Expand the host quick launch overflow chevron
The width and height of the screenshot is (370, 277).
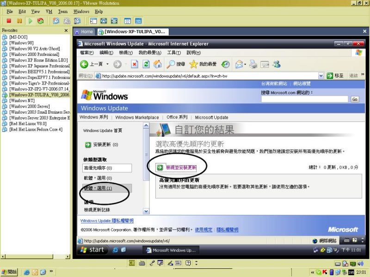[51, 271]
